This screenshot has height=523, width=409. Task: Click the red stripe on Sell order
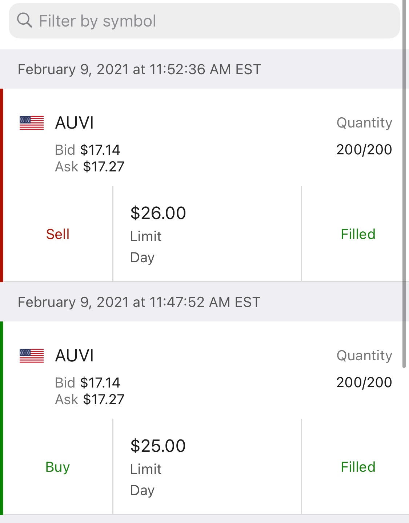[x=1, y=185]
